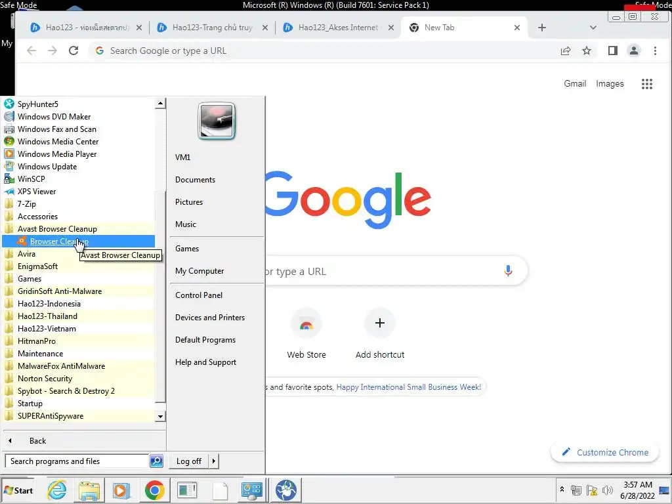The width and height of the screenshot is (672, 504).
Task: Toggle the Chrome side panel
Action: 613,51
